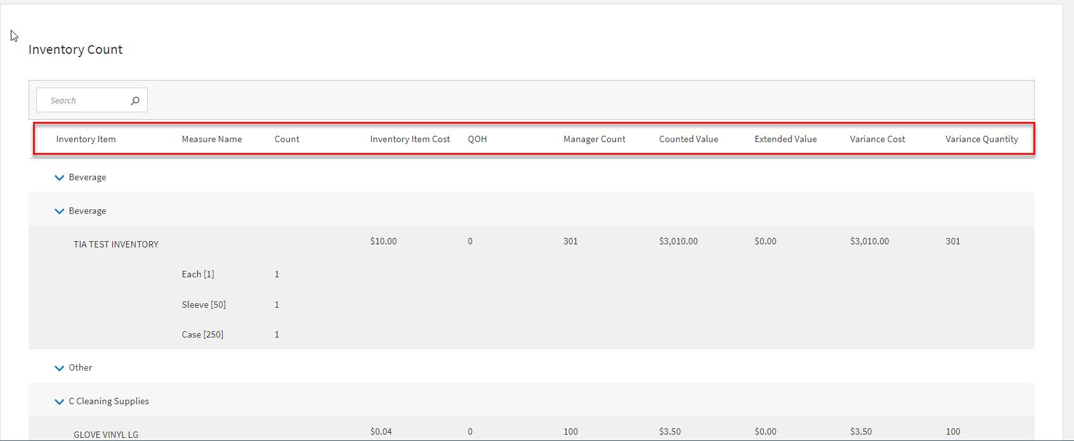This screenshot has height=441, width=1074.
Task: Select the Case [250] measure row
Action: 202,334
